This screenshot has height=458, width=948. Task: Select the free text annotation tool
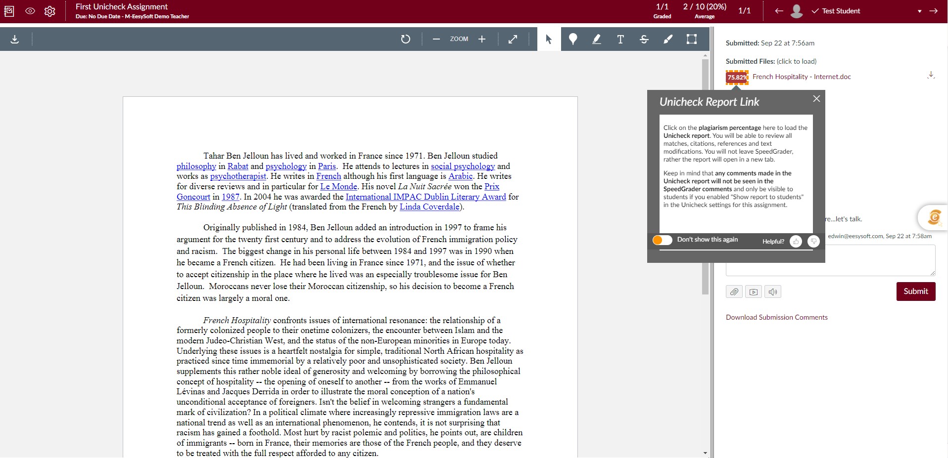pos(620,39)
